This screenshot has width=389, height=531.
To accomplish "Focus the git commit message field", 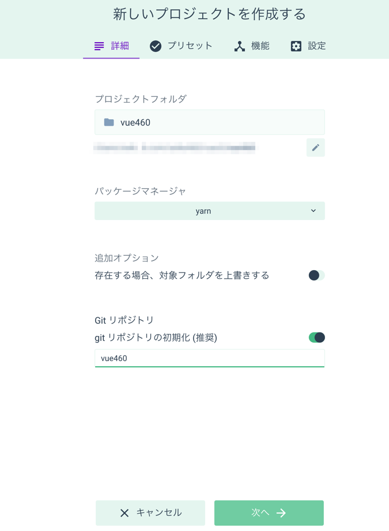I will (209, 358).
